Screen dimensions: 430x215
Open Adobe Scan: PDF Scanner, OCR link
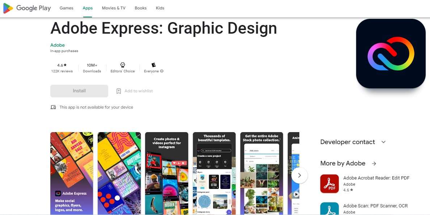(x=375, y=206)
